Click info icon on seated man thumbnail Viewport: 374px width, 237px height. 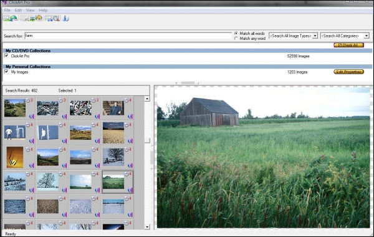(x=130, y=117)
